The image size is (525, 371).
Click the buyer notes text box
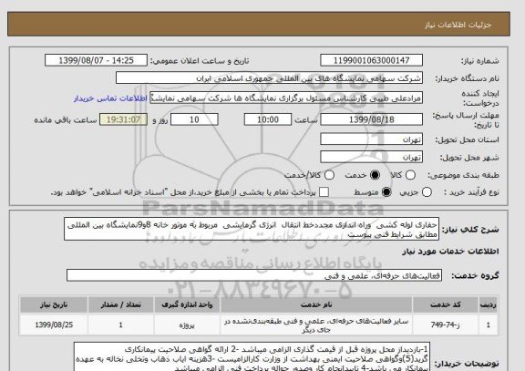coord(252,356)
